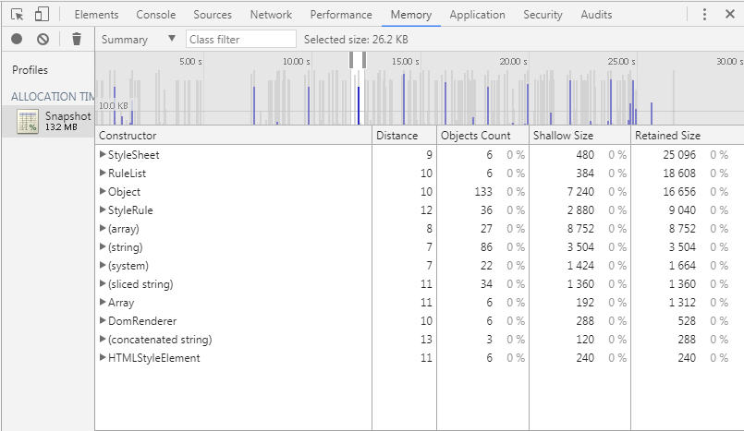This screenshot has width=744, height=431.
Task: Open the Elements tab
Action: click(x=96, y=15)
